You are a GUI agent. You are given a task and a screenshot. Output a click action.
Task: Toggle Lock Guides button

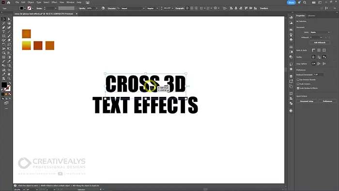[x=319, y=57]
